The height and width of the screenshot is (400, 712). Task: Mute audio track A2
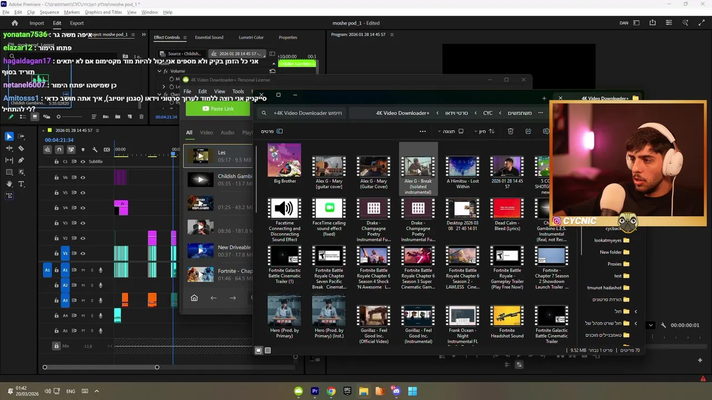(x=83, y=286)
